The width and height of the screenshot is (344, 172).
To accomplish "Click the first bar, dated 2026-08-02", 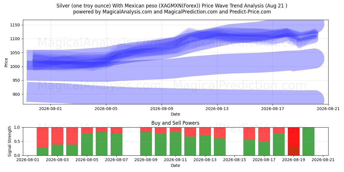I will (x=42, y=141).
